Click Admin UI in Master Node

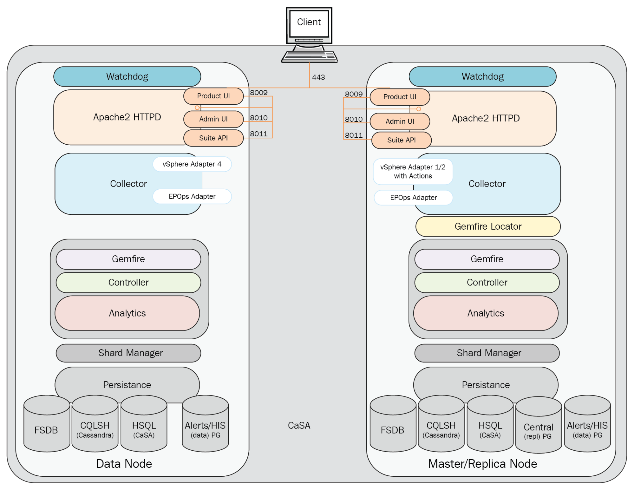tap(400, 121)
